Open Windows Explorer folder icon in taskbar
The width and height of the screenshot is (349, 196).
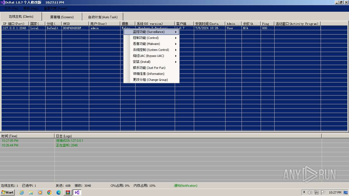[31, 192]
